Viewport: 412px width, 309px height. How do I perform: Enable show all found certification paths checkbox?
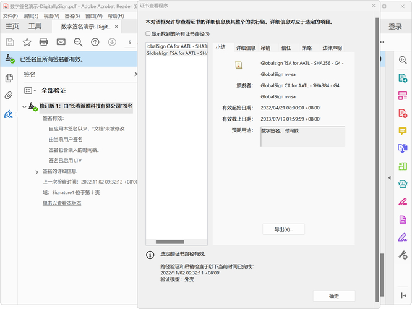148,33
